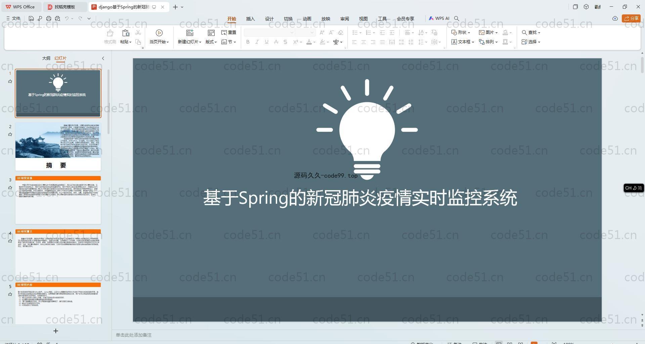Click the Print Preview icon
Screen dimensions: 645x344
(x=57, y=18)
